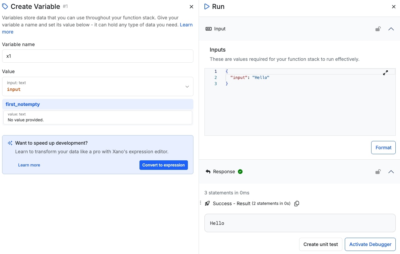
Task: Click the sparkle icon in tip box
Action: [x=10, y=143]
